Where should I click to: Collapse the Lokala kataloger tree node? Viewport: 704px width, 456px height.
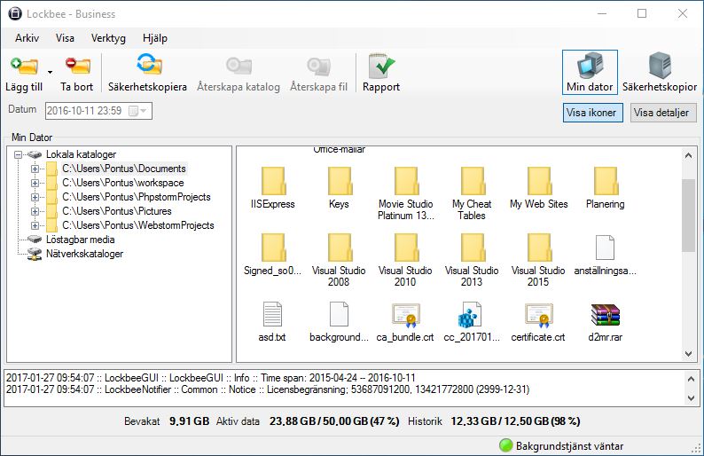pos(18,154)
